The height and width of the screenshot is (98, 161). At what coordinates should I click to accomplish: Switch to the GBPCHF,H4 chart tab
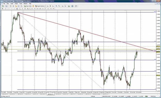(x=88, y=94)
